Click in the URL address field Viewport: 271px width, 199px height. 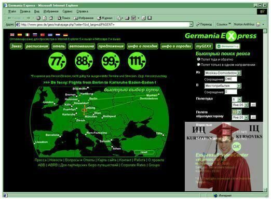click(x=105, y=24)
